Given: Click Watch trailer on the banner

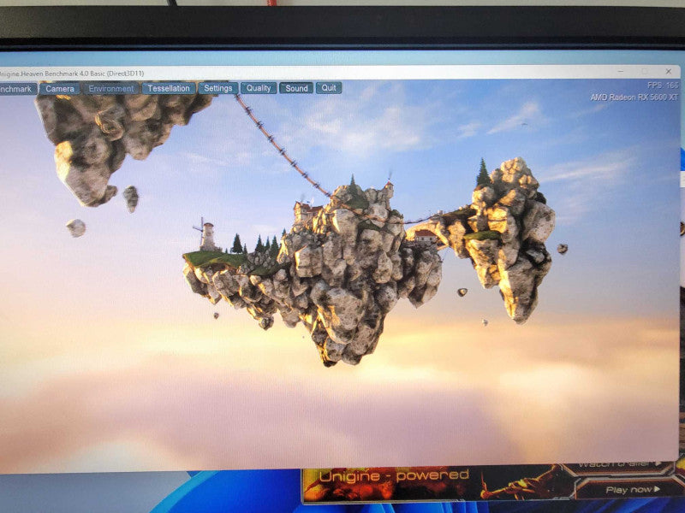Looking at the screenshot, I should (x=619, y=464).
